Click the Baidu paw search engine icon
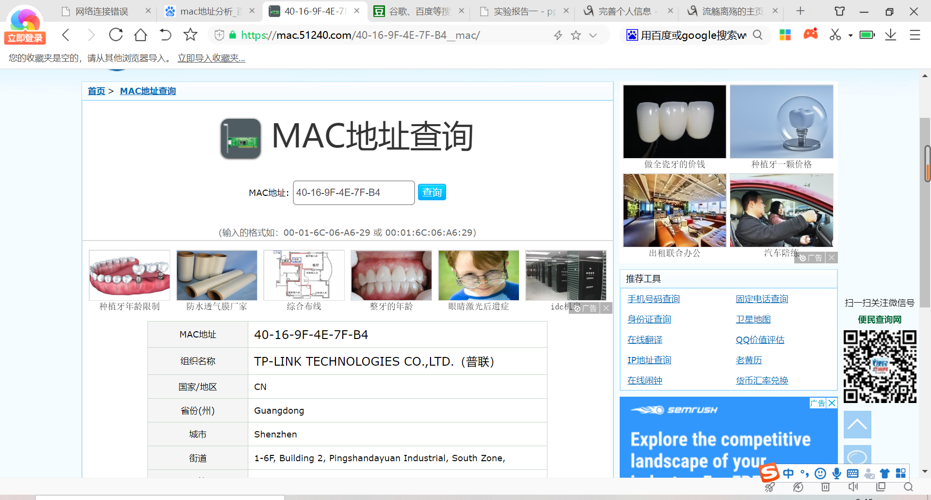This screenshot has width=931, height=500. coord(632,35)
